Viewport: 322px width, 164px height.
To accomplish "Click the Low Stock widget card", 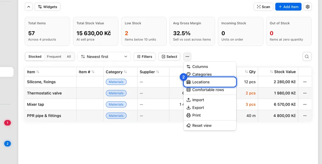I will coord(144,31).
